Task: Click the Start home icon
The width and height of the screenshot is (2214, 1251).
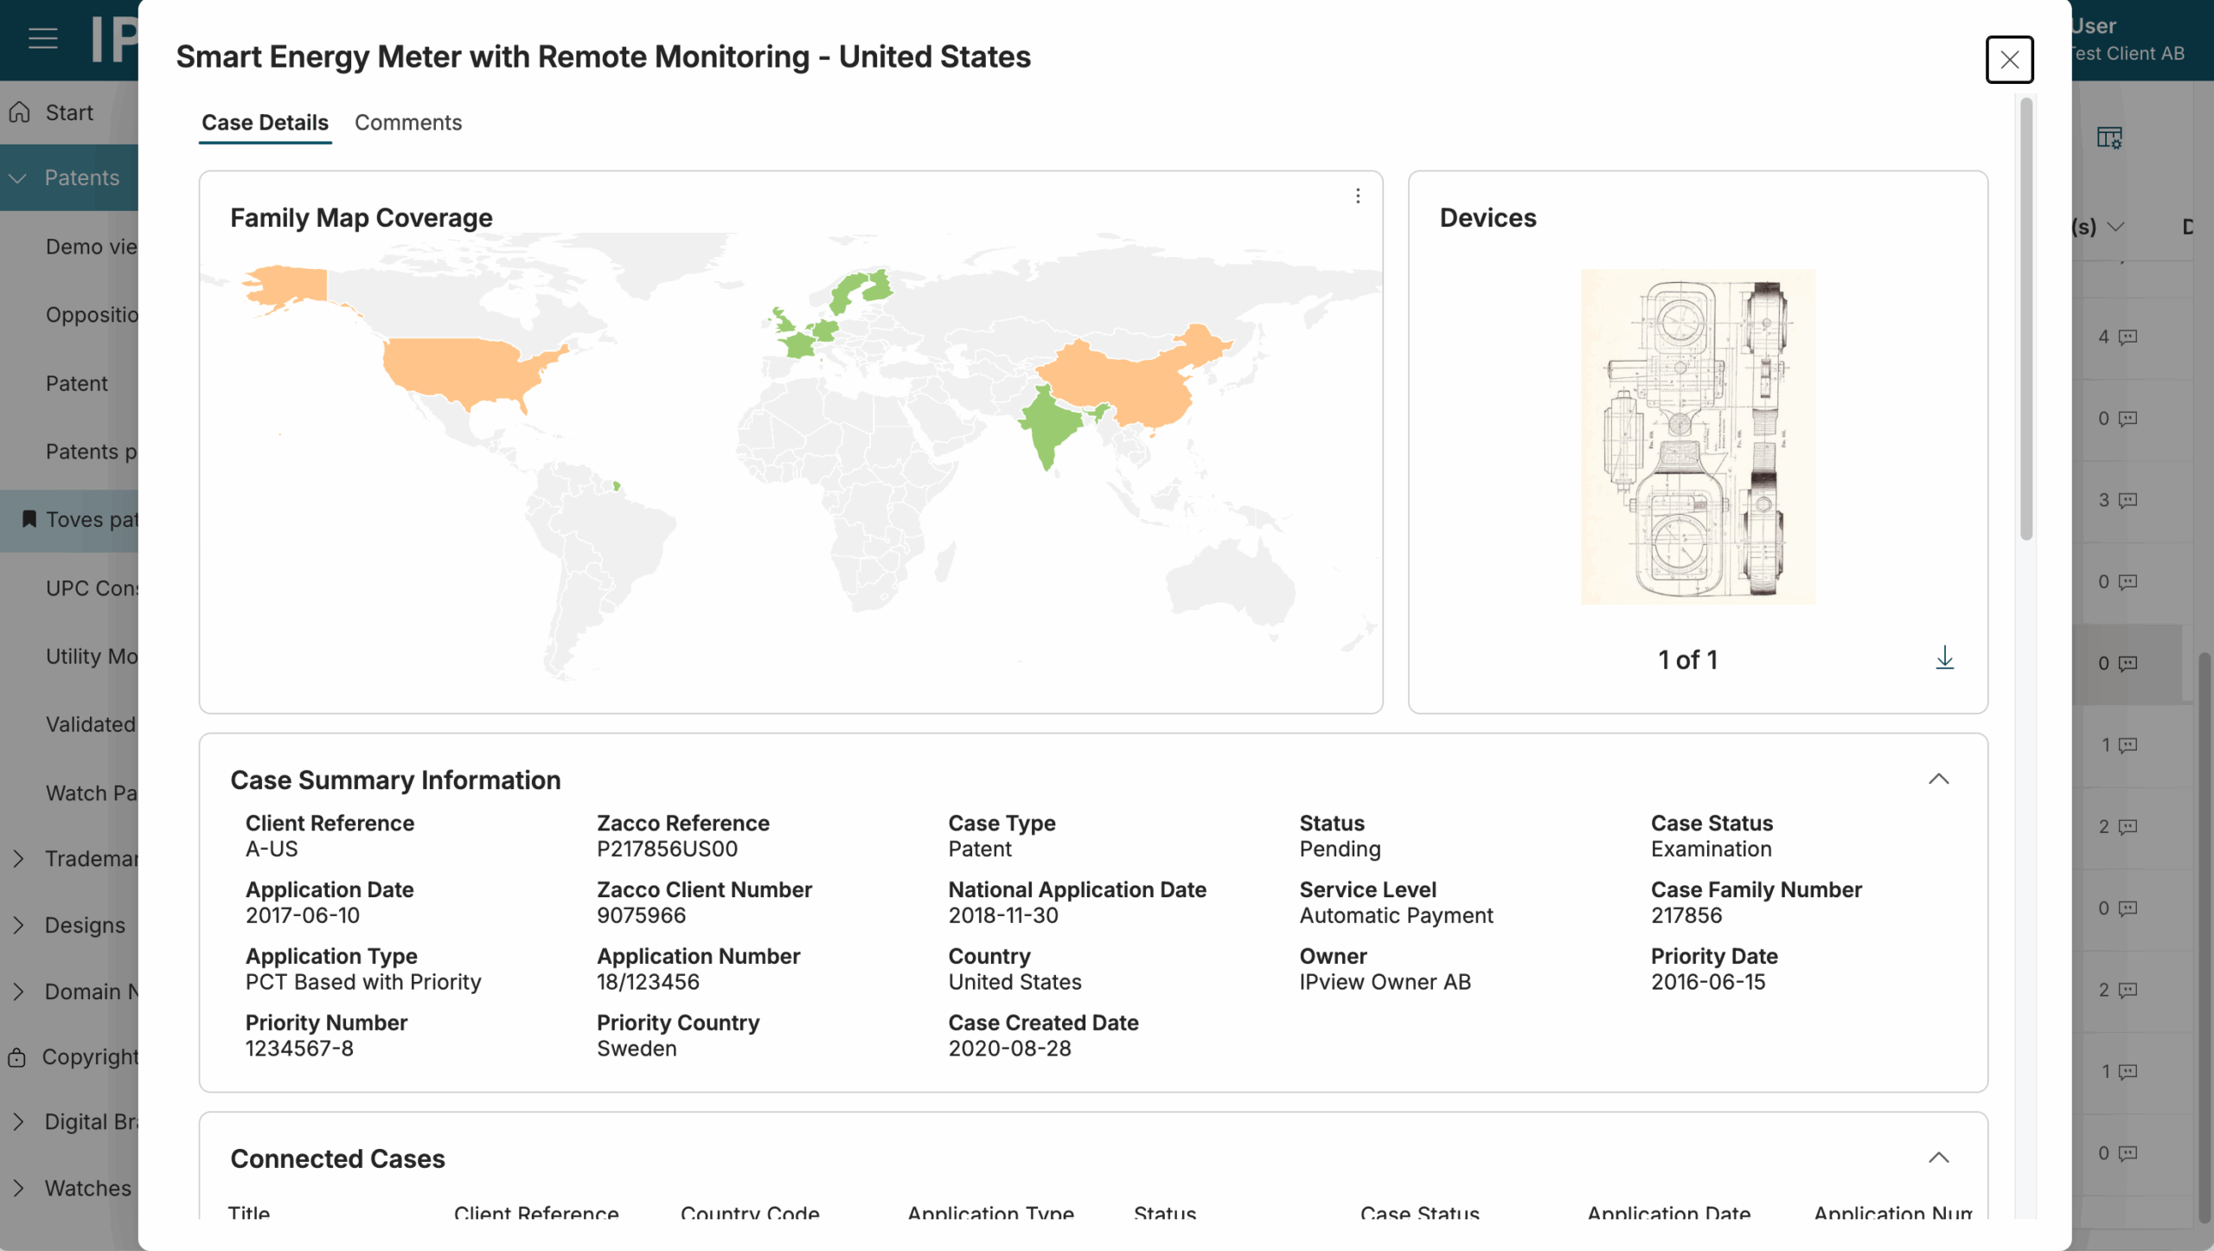Action: 20,112
